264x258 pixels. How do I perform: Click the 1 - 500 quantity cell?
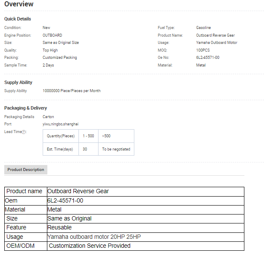pos(88,136)
